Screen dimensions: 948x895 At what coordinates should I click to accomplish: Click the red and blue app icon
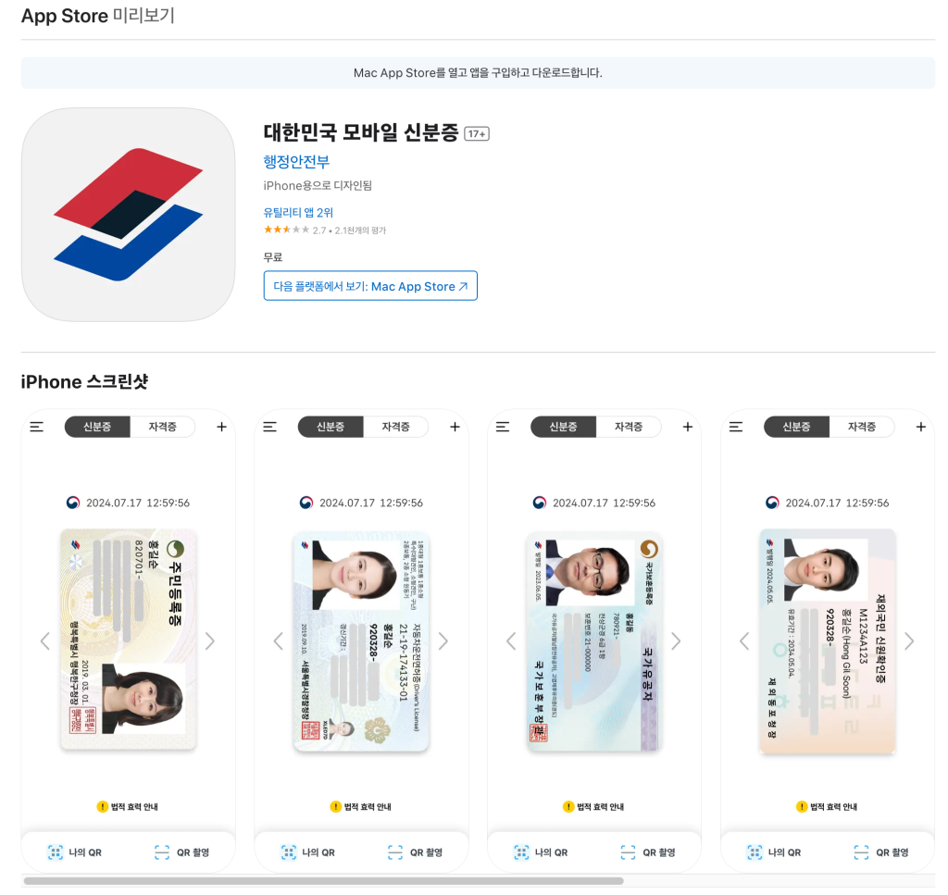[128, 215]
